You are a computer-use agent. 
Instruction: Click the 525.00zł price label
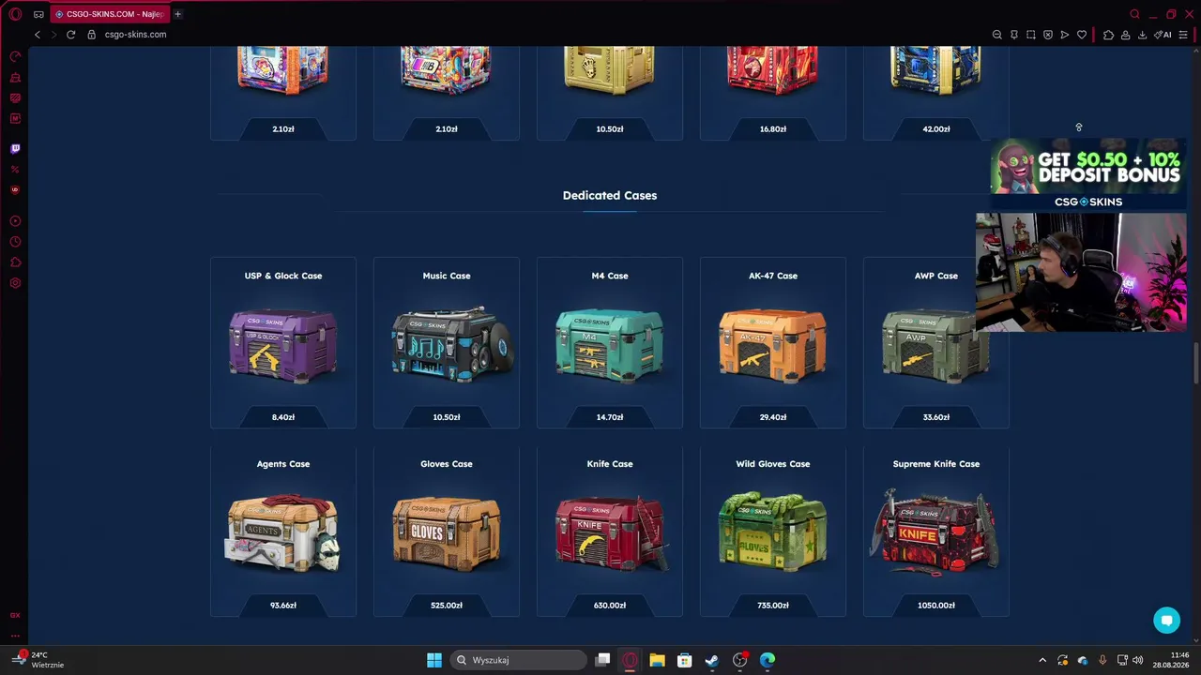pyautogui.click(x=447, y=606)
